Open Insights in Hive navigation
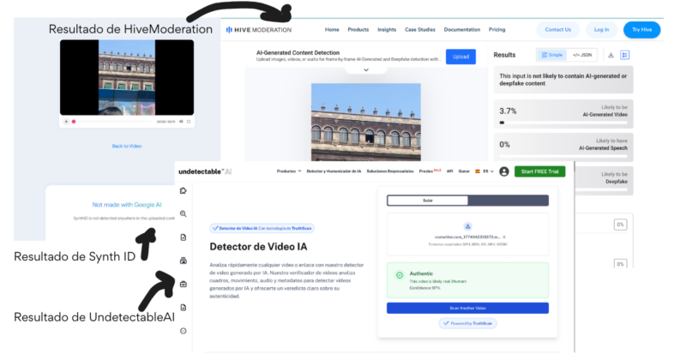 coord(387,30)
